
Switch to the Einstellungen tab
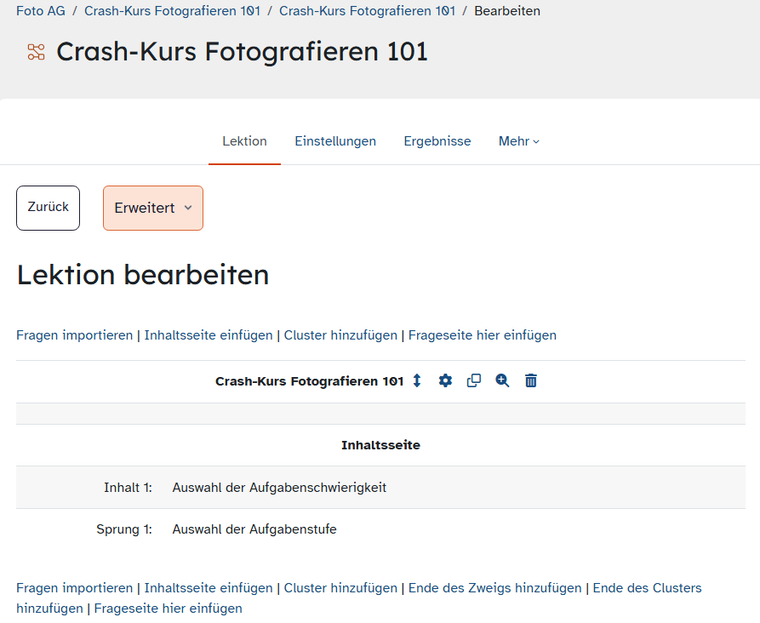click(335, 141)
